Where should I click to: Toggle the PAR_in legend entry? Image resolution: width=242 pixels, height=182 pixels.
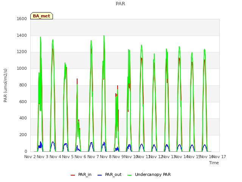(x=81, y=174)
